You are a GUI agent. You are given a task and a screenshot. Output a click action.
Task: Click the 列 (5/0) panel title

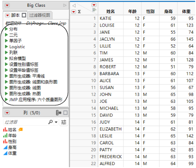pos(32,113)
